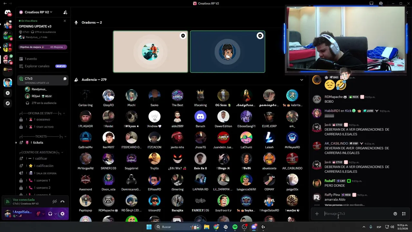This screenshot has height=232, width=412.
Task: Click the Mensaje CTv3 message field
Action: pos(357,214)
